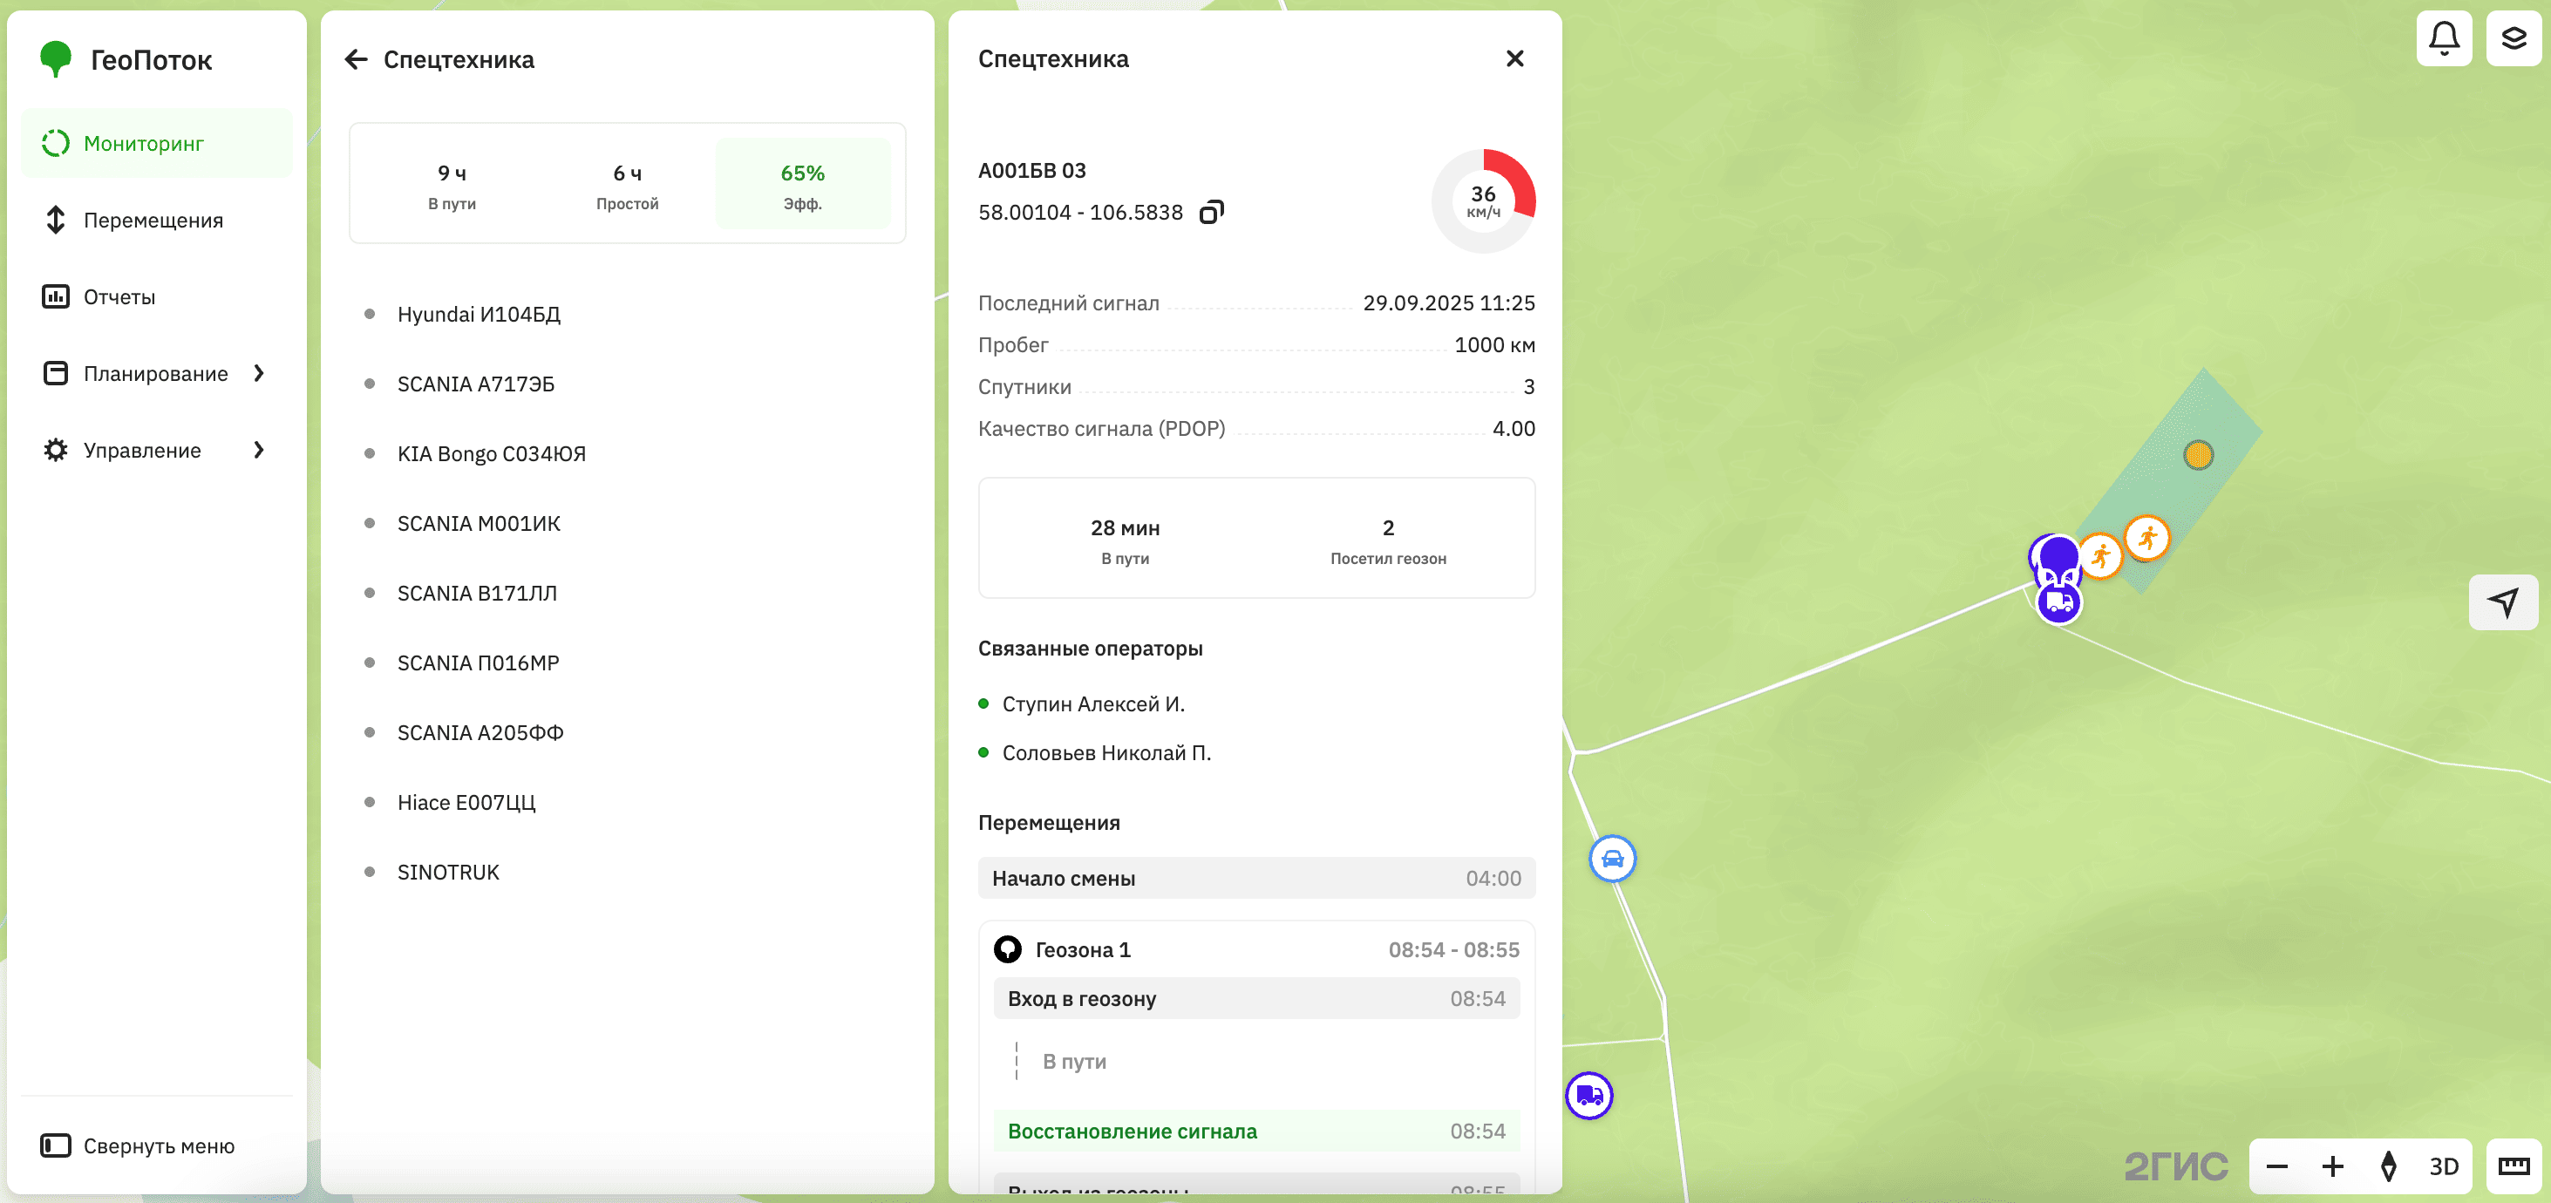Activate the ruler measurement tool
This screenshot has height=1203, width=2551.
pyautogui.click(x=2514, y=1166)
